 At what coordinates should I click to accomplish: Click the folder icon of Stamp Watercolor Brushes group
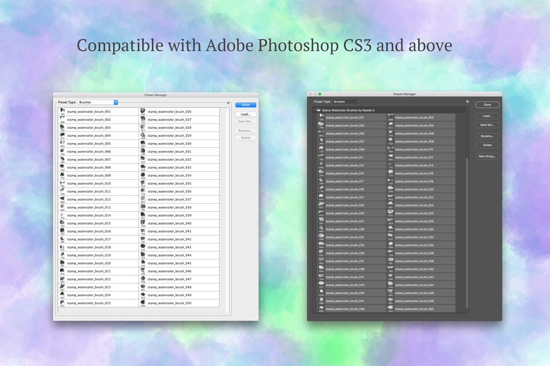tap(319, 110)
